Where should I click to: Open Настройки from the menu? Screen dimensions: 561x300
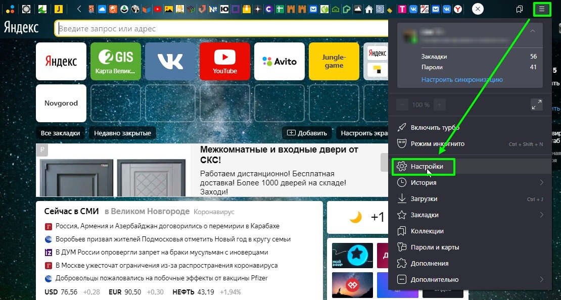point(470,167)
